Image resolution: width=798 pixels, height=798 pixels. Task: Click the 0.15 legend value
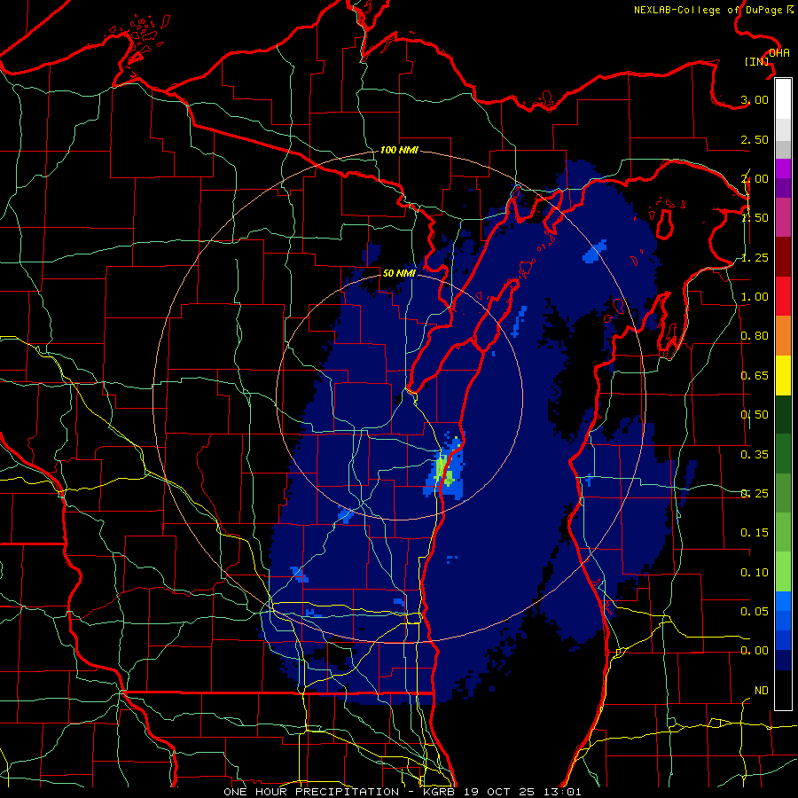755,533
